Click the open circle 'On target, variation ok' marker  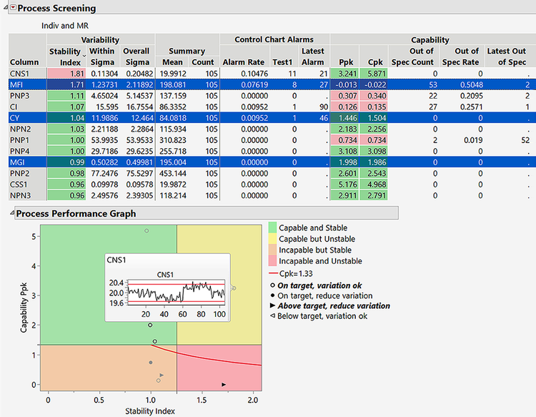coord(273,286)
